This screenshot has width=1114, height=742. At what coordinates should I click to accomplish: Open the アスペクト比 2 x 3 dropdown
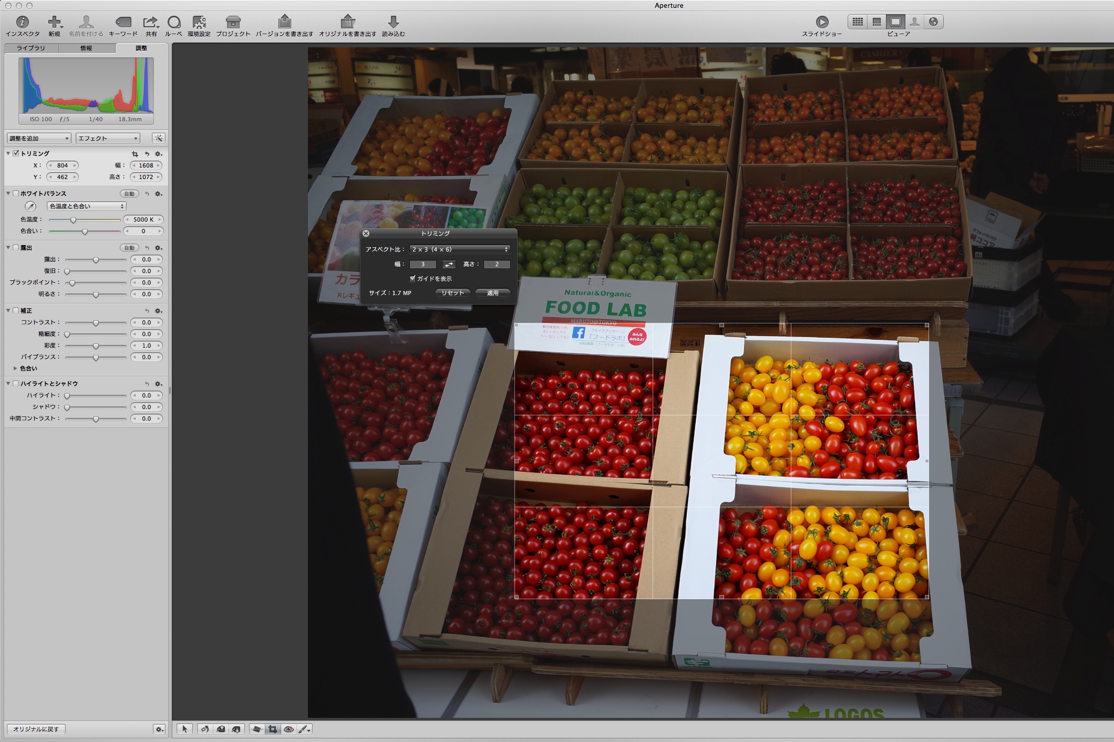click(460, 249)
